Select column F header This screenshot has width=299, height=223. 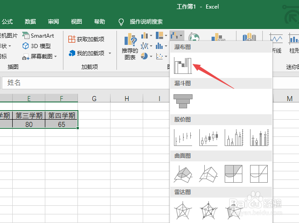coord(62,98)
